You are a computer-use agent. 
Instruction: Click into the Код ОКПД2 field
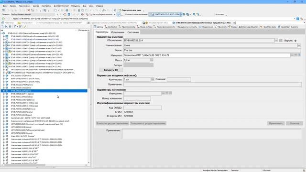pyautogui.click(x=142, y=107)
